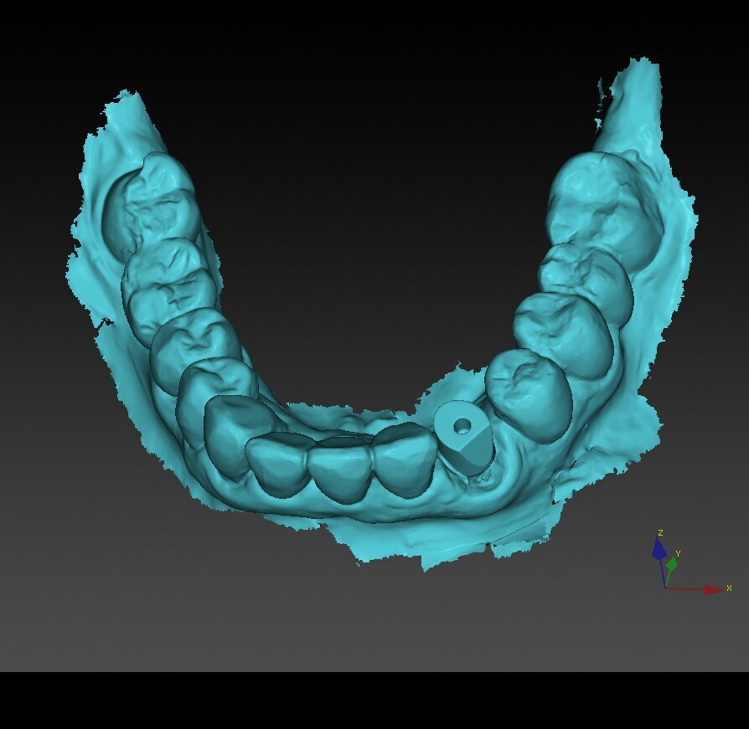Select the middle of the three front incisors
749x729 pixels.
342,467
